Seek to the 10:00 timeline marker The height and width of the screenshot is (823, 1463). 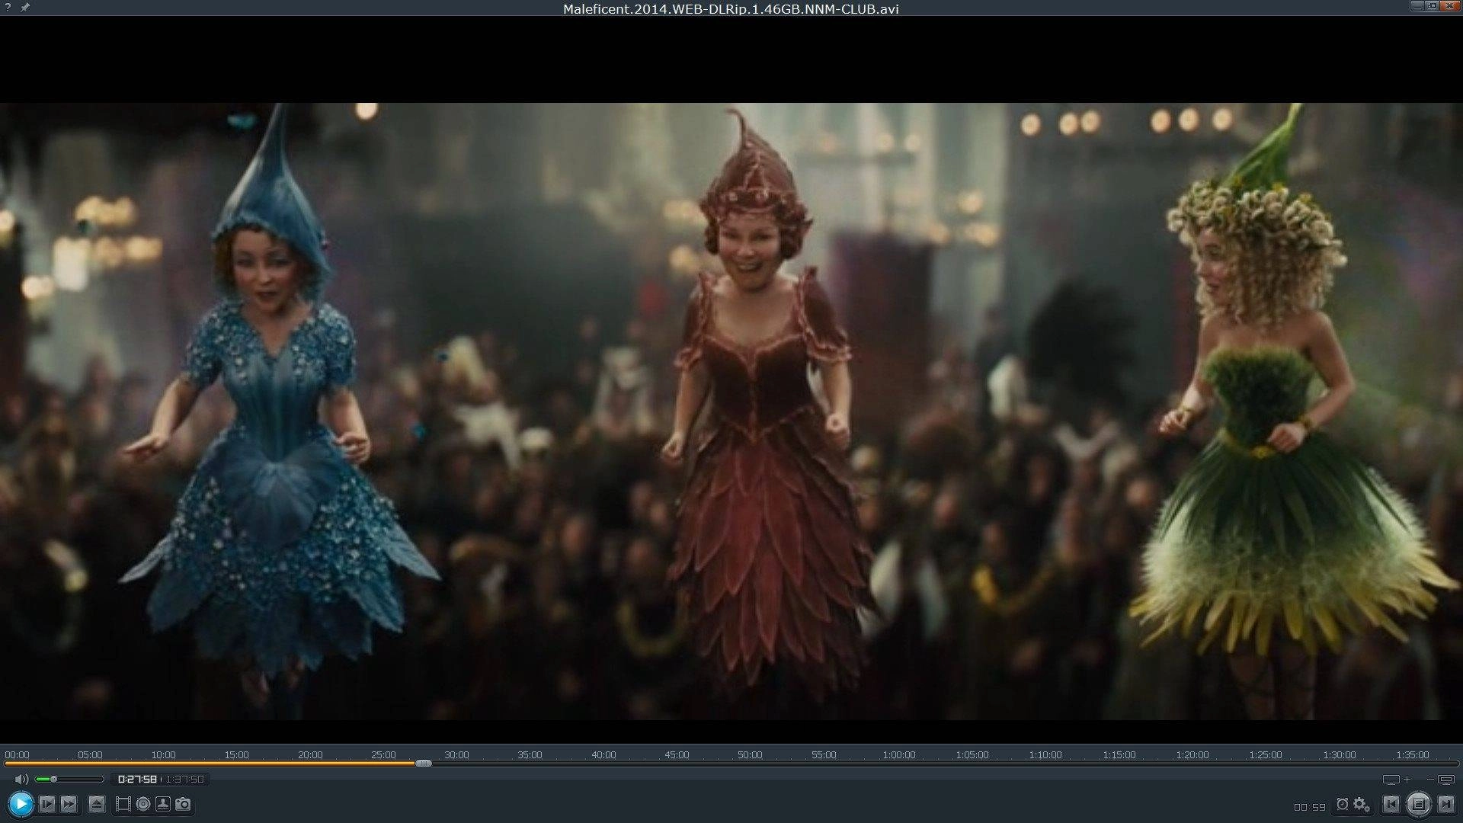pyautogui.click(x=163, y=754)
